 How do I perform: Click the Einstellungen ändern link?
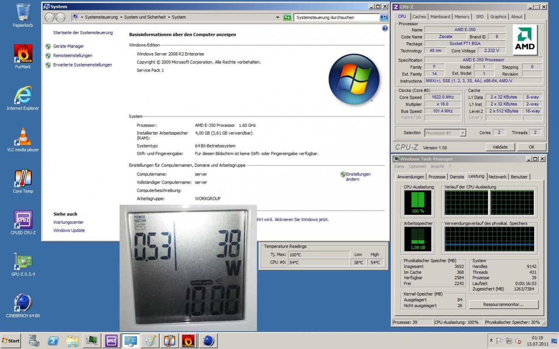click(358, 177)
